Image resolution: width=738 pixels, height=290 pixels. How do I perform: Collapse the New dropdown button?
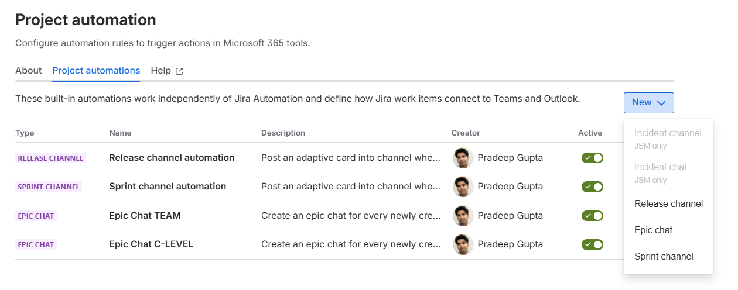648,102
